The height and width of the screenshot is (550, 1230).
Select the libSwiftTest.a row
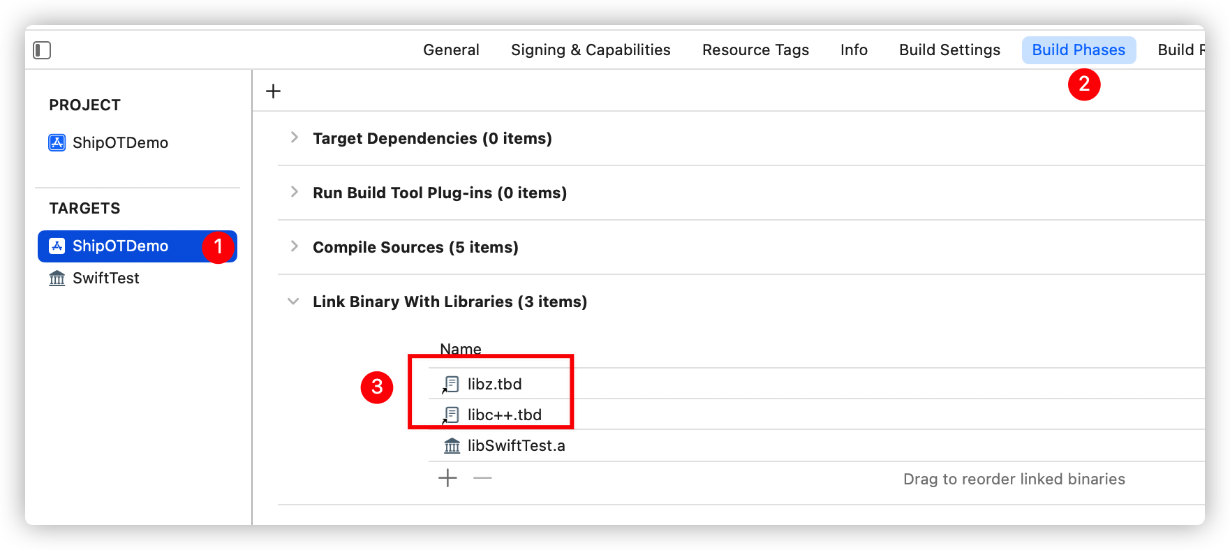tap(817, 445)
